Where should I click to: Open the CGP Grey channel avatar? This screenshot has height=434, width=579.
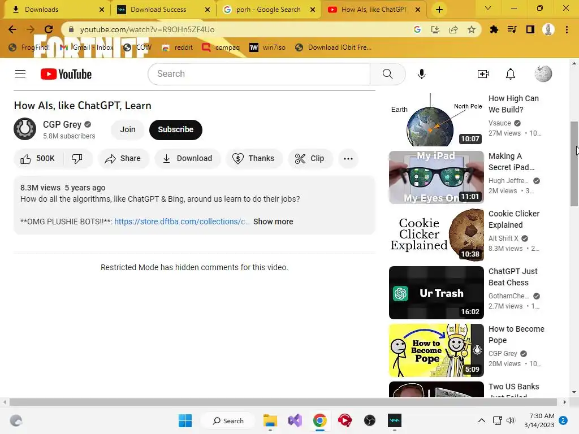point(25,129)
